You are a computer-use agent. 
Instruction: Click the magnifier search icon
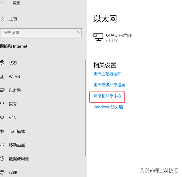78,33
